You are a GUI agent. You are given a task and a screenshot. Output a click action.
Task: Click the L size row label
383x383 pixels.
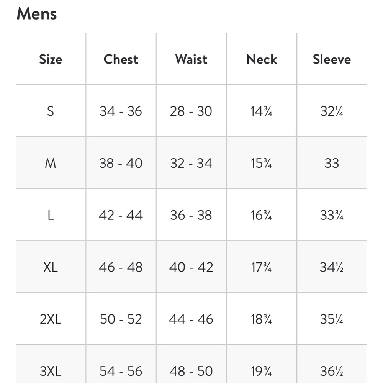51,215
